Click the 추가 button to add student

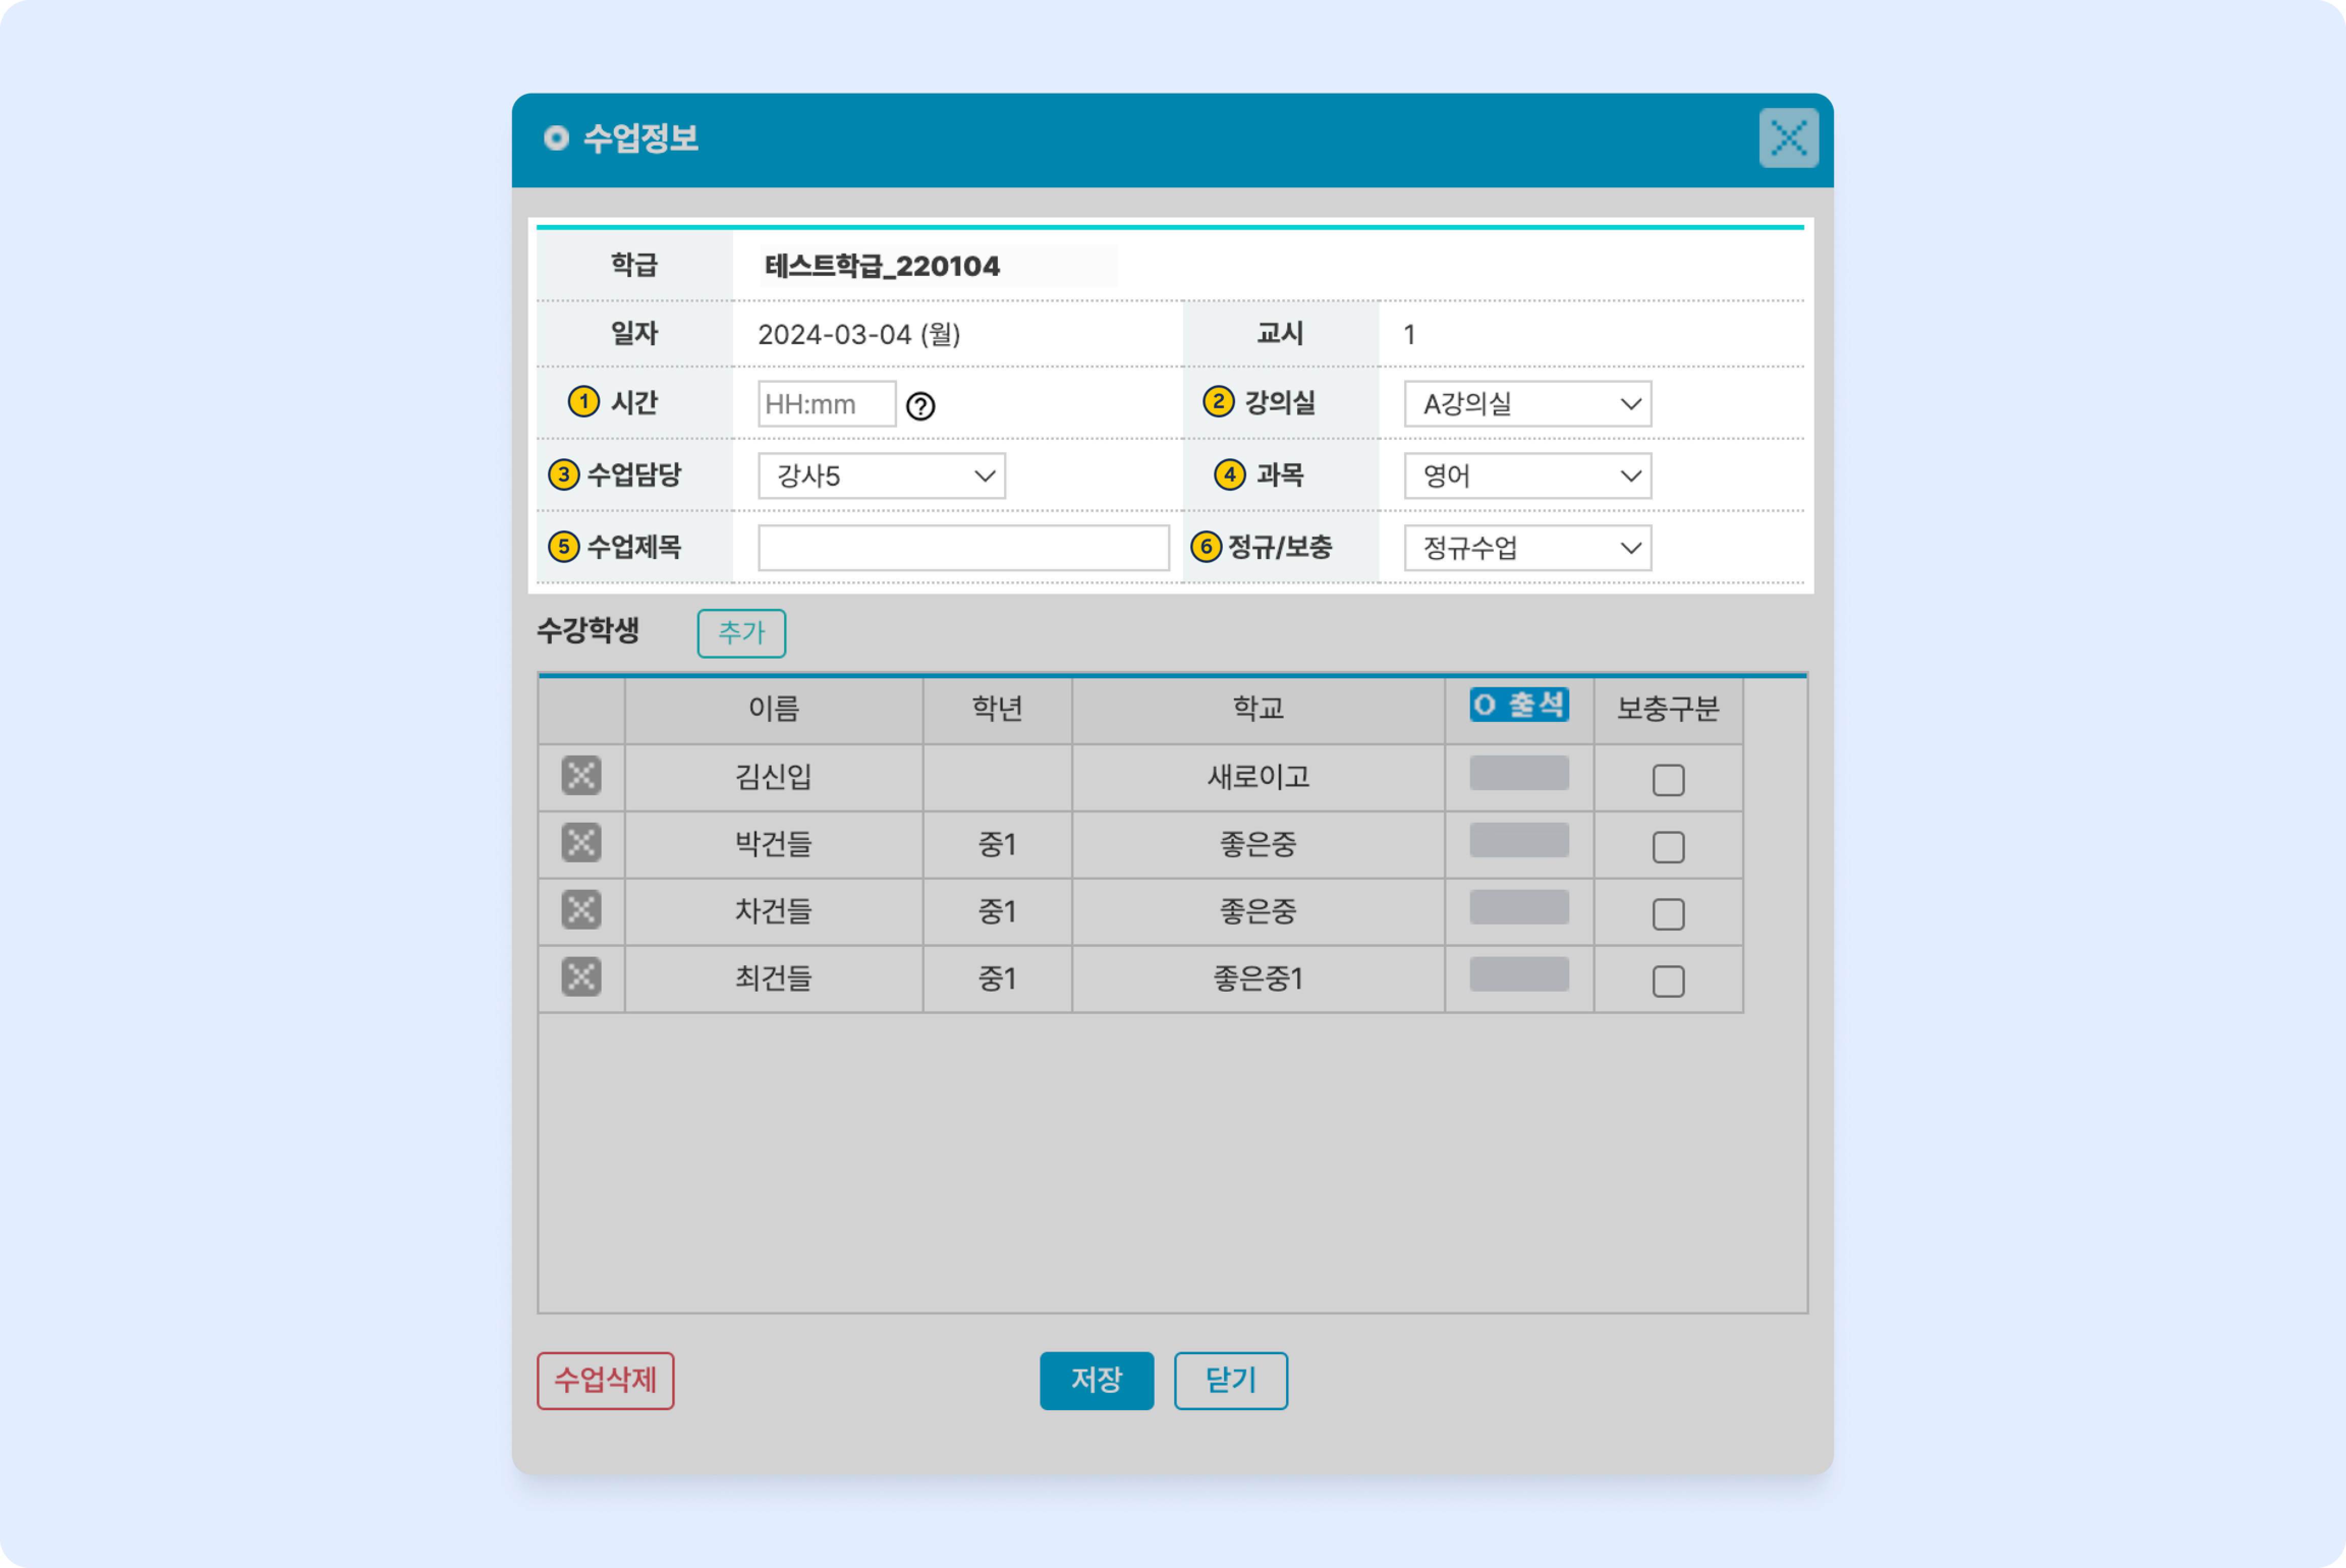tap(741, 633)
